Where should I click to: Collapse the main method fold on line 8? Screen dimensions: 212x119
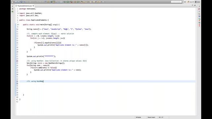(x=19, y=24)
